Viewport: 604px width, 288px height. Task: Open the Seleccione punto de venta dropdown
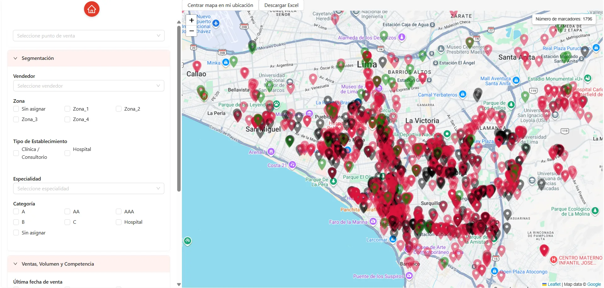(x=89, y=36)
